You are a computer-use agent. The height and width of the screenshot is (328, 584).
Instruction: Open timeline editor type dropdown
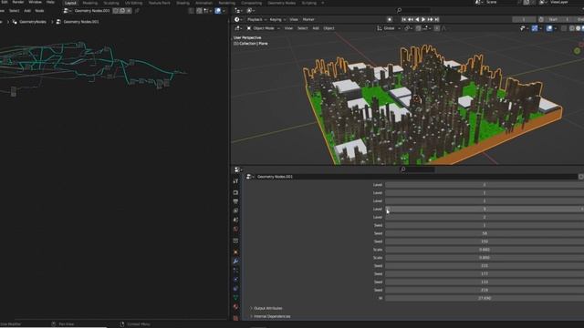coord(238,19)
